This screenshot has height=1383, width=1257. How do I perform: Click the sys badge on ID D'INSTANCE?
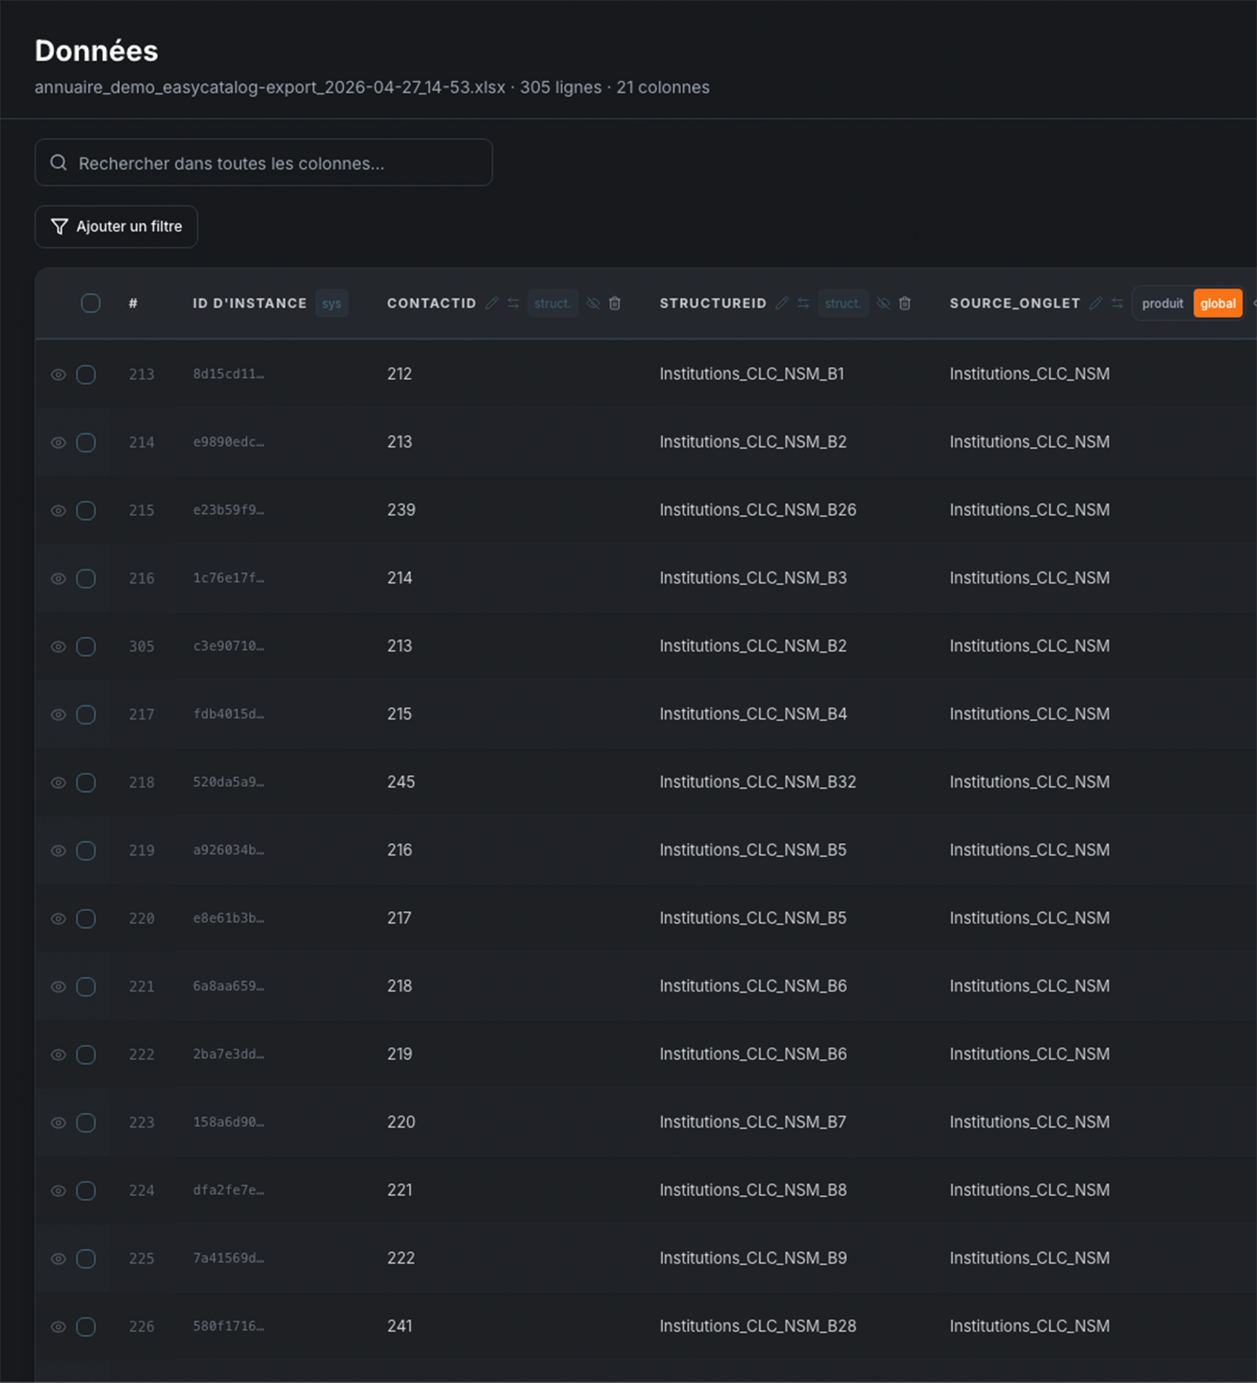tap(332, 303)
